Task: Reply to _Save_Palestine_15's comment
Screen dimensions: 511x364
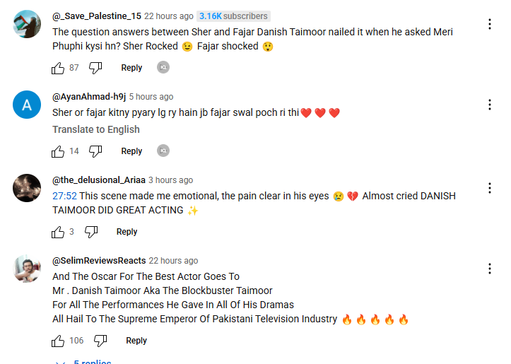Action: [x=131, y=68]
